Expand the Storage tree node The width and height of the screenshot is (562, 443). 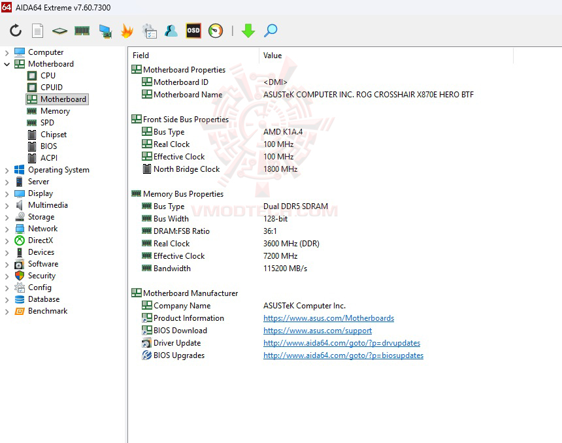point(7,218)
